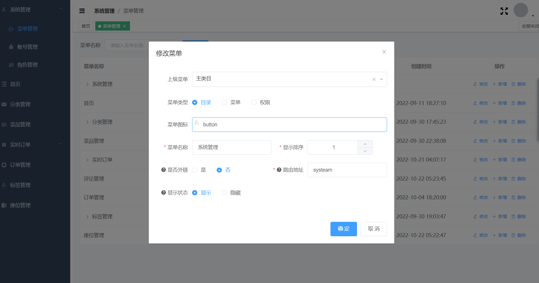Click 删除 in the 05:22:47 row
539x283 pixels.
coord(519,235)
